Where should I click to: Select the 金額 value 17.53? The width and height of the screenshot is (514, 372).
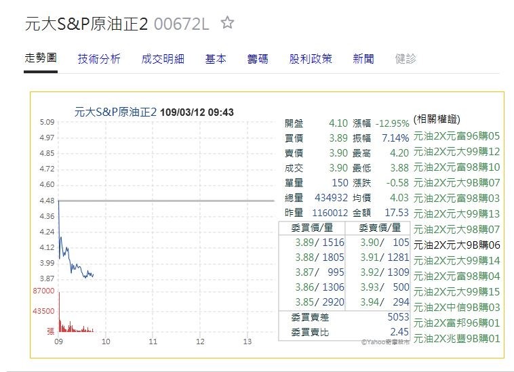[x=397, y=213]
